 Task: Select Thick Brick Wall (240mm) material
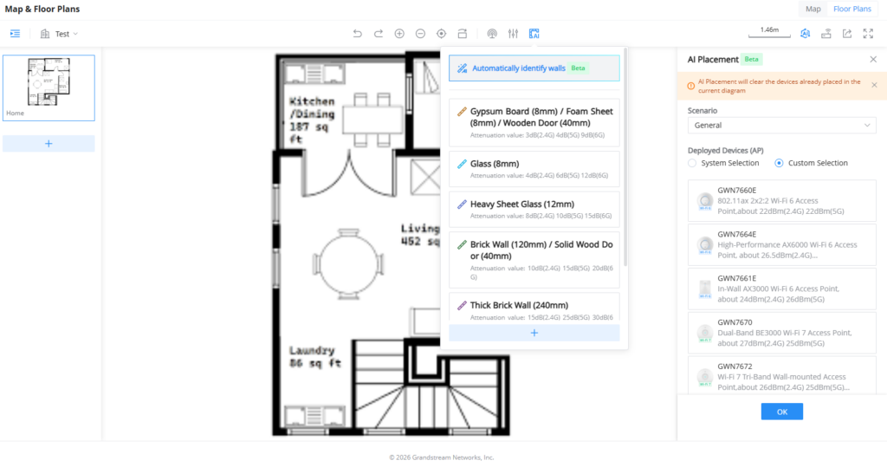pos(534,308)
